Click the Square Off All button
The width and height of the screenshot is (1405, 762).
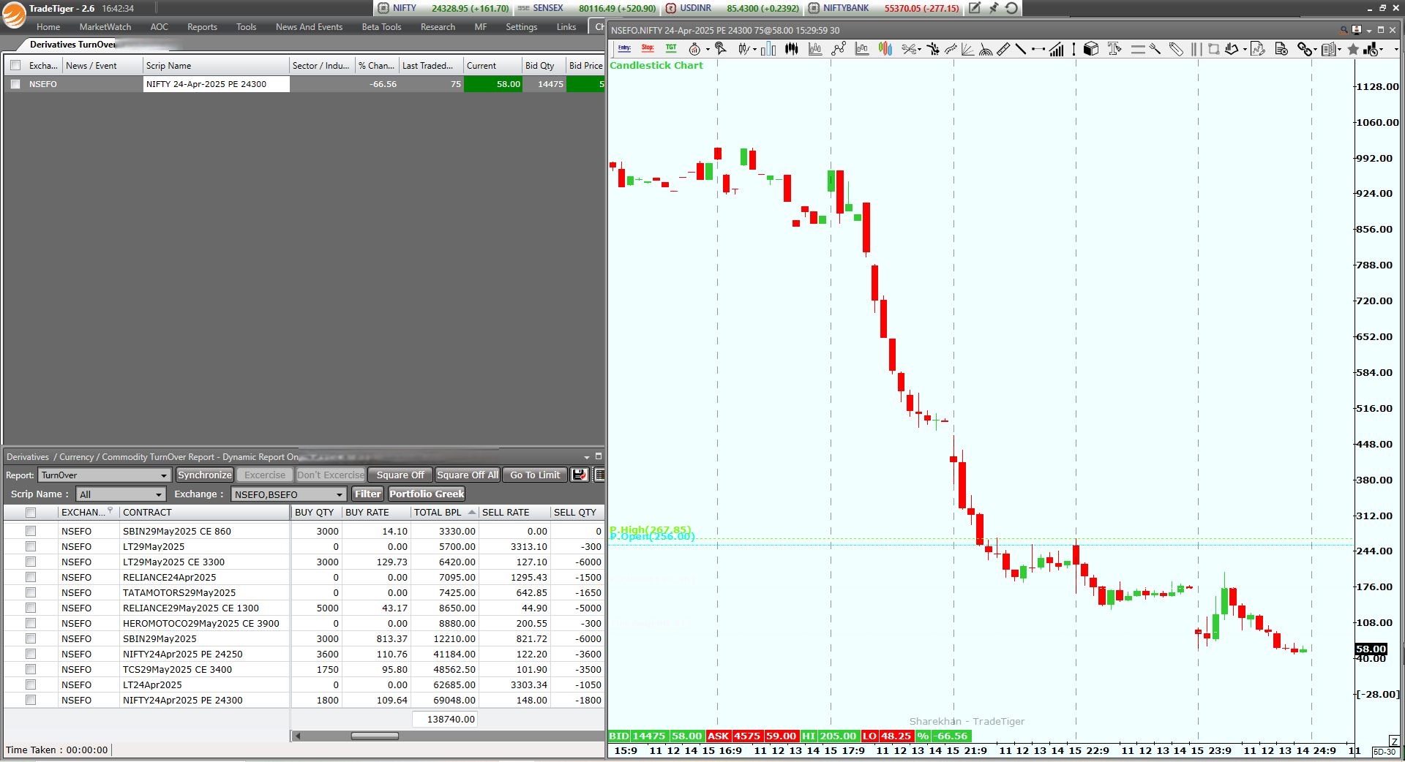467,475
